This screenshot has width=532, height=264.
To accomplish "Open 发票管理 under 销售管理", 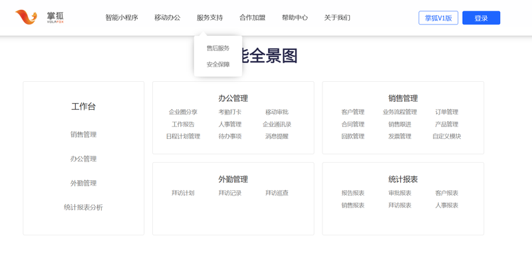I will click(400, 136).
